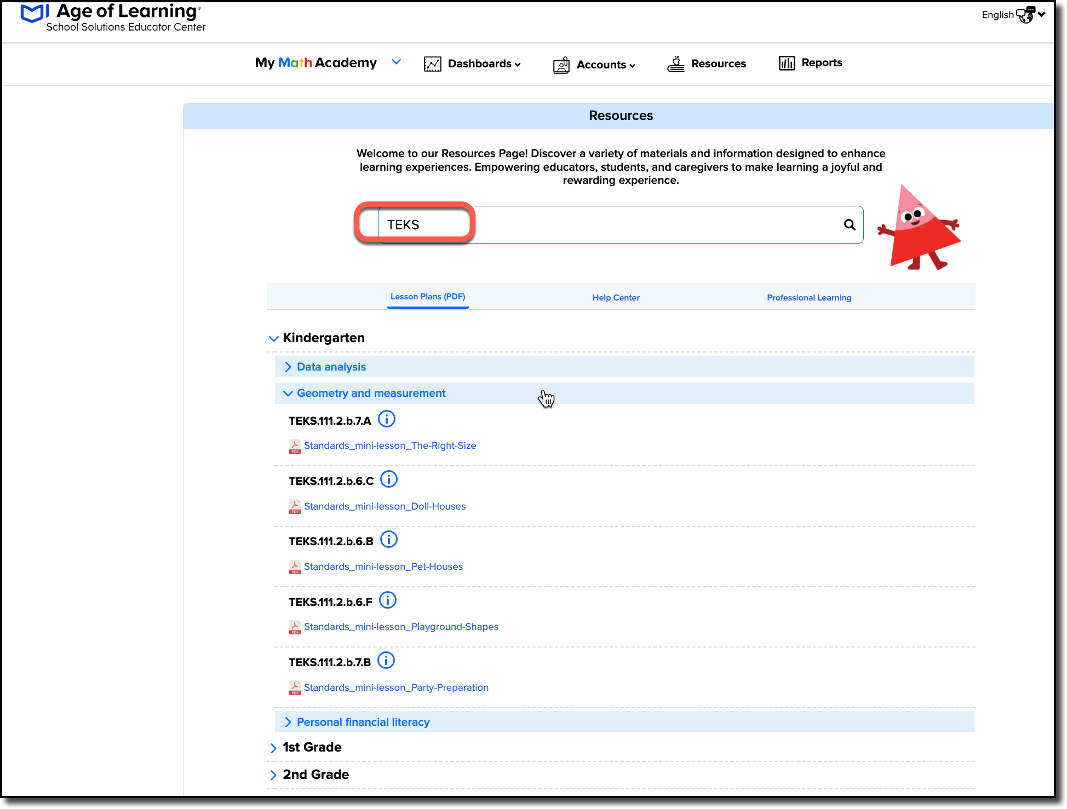Select the Lesson Plans (PDF) tab
The width and height of the screenshot is (1067, 809).
point(428,297)
